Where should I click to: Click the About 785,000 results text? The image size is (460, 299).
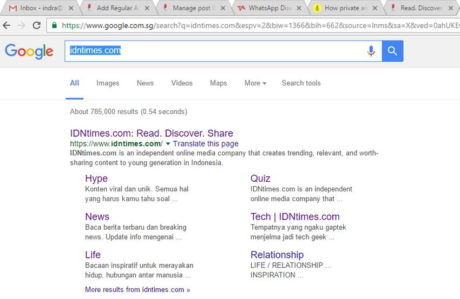pos(128,112)
